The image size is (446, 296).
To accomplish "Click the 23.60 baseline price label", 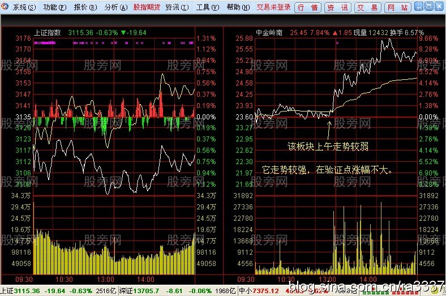I will click(x=244, y=117).
